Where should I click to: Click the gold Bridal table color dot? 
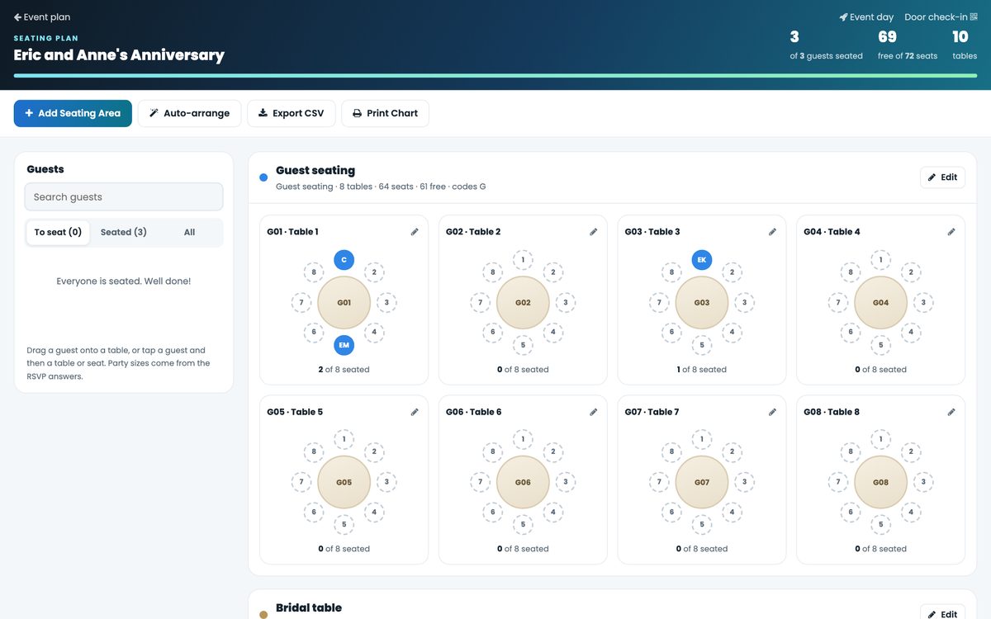click(263, 615)
